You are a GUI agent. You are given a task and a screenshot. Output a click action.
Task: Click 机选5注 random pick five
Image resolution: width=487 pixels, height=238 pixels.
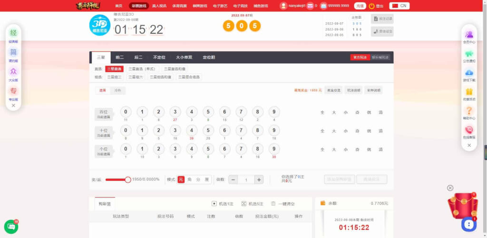click(x=252, y=204)
